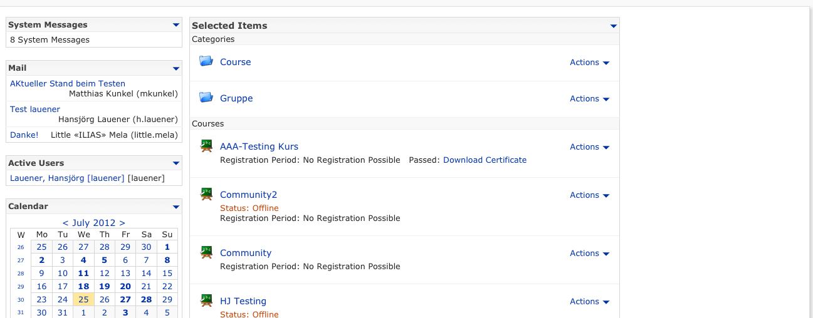This screenshot has height=318, width=813.
Task: Open the mail 'AKtueller Stand beim Testen'
Action: [x=68, y=83]
